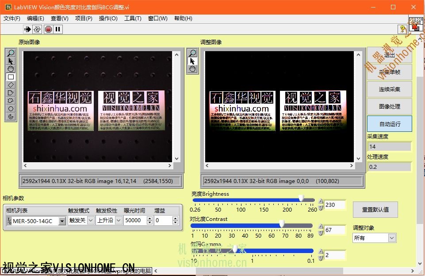Click the original image scroll-down arrow

click(177, 159)
